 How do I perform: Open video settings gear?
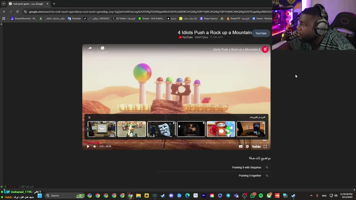point(247,146)
